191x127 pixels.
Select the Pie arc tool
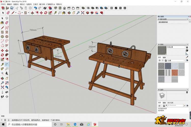click(x=7, y=45)
